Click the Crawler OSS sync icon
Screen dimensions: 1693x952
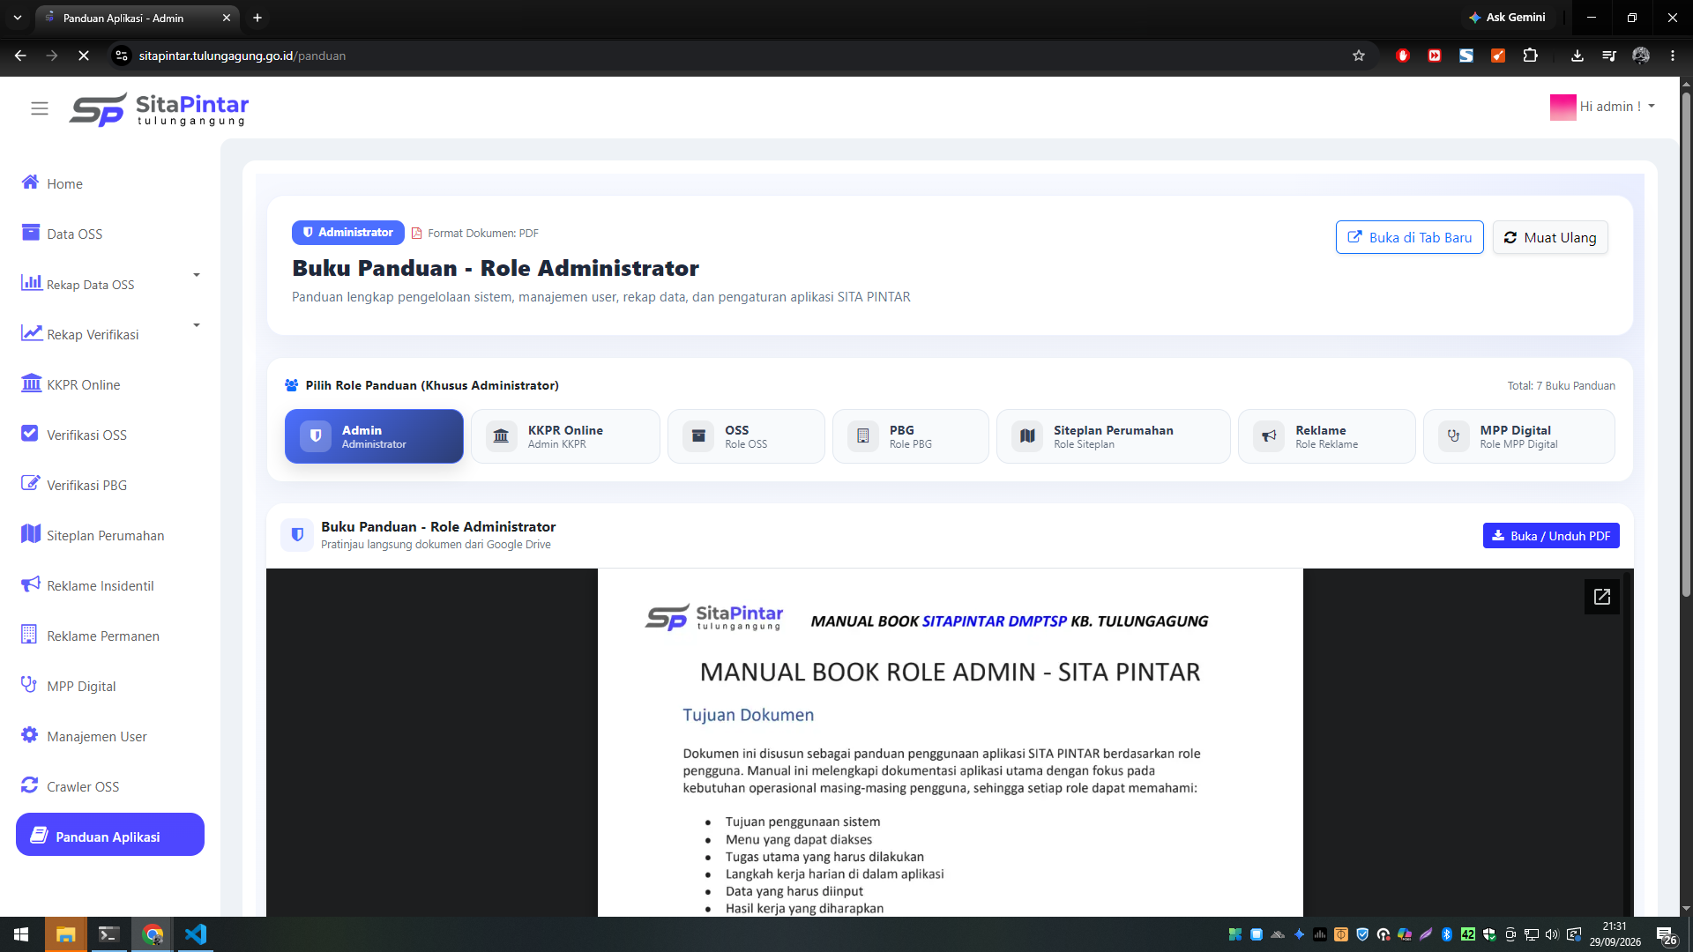(29, 785)
